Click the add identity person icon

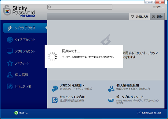pyautogui.click(x=111, y=89)
